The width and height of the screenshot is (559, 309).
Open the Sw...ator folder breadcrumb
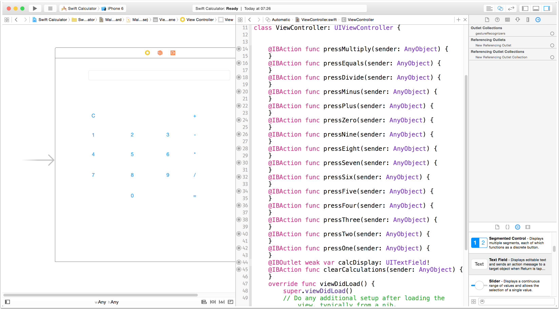(83, 20)
